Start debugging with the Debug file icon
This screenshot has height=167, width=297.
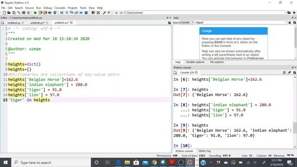[62, 13]
